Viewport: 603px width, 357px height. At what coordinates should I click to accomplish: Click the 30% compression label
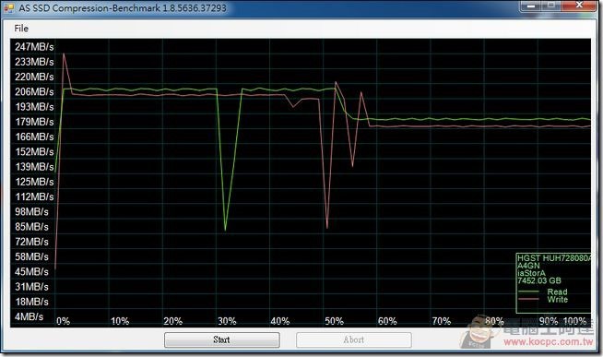click(227, 321)
